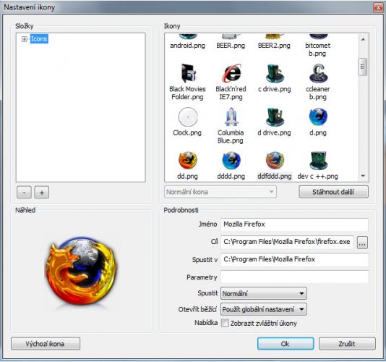The height and width of the screenshot is (362, 386).
Task: Cancel with the Zrušit button
Action: pyautogui.click(x=347, y=343)
